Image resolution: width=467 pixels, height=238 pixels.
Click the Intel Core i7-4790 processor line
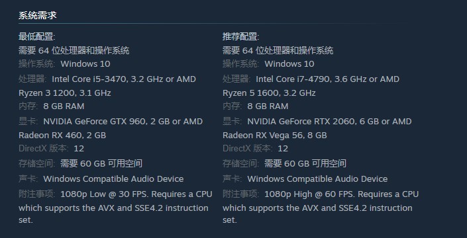click(328, 79)
